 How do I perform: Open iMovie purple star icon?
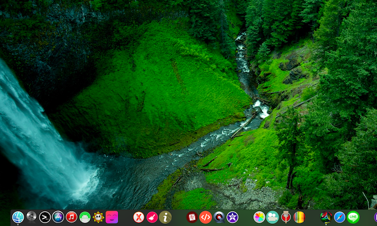232,217
